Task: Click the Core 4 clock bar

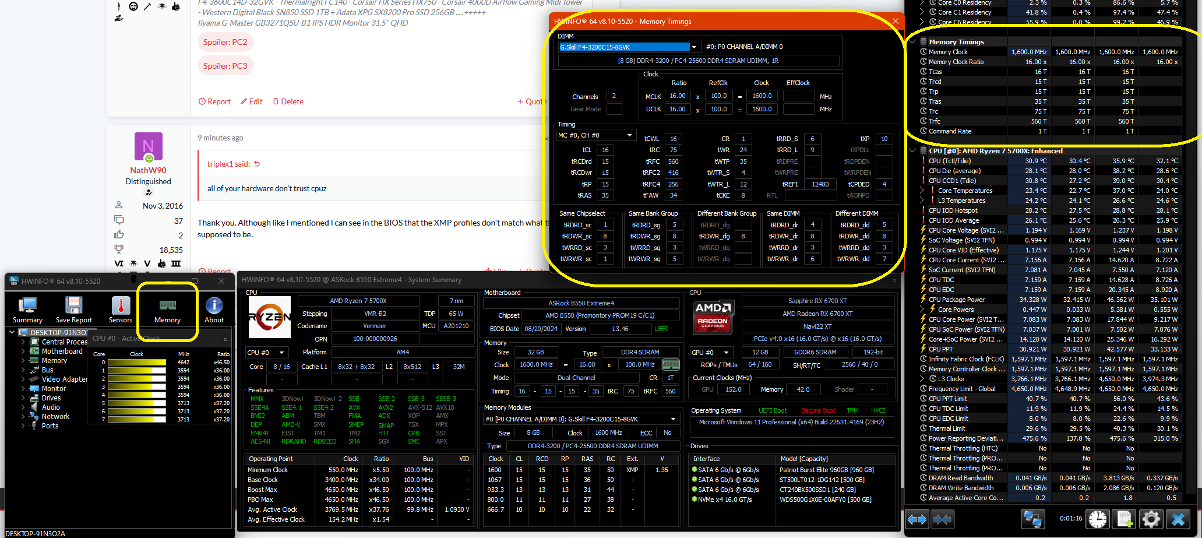Action: click(x=137, y=395)
